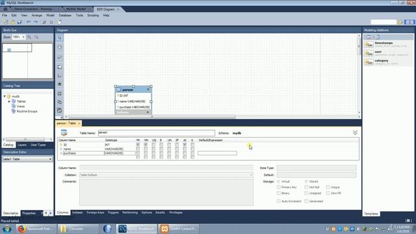
Task: Open the File menu
Action: [x=5, y=16]
